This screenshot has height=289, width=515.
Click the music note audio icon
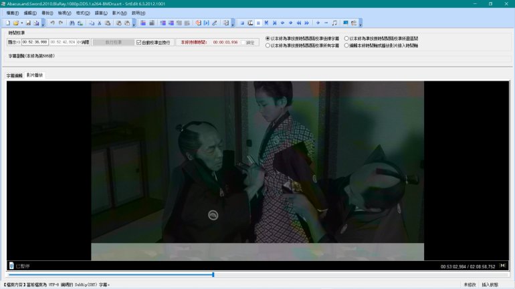pyautogui.click(x=334, y=23)
